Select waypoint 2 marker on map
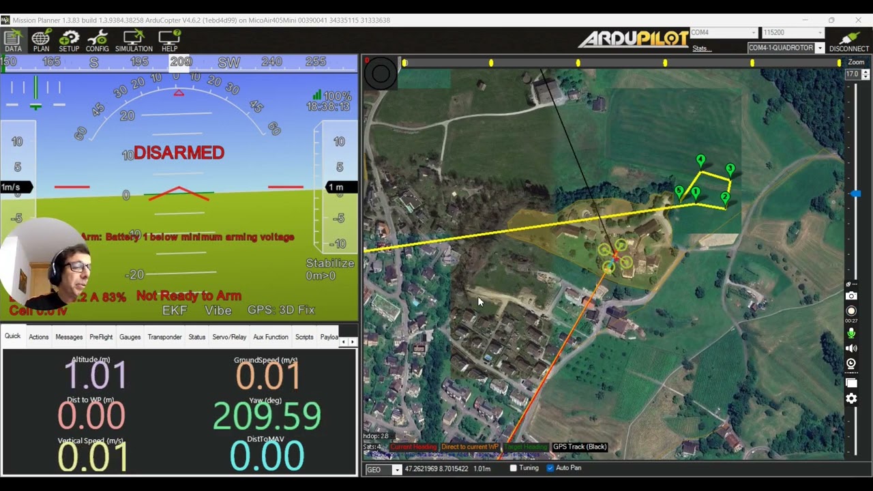This screenshot has height=491, width=873. (x=724, y=198)
